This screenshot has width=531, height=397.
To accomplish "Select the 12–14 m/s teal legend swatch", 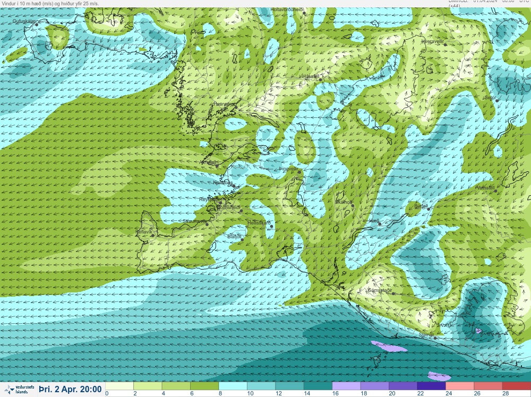I will click(289, 386).
